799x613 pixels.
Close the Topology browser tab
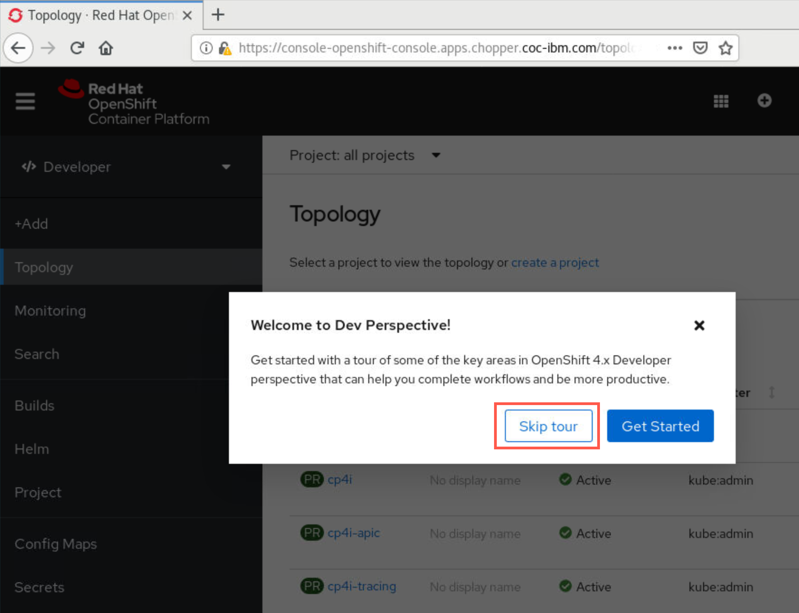coord(187,15)
